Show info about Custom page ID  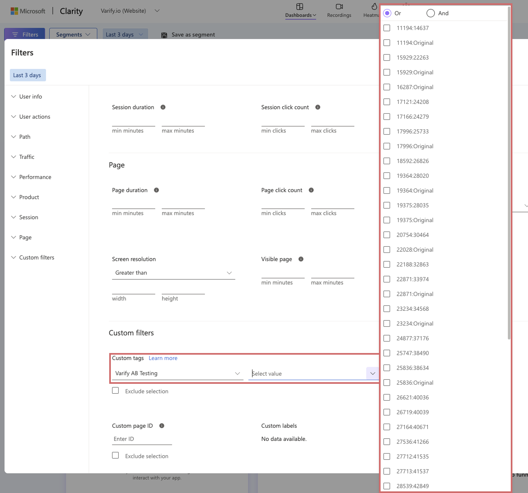tap(162, 426)
